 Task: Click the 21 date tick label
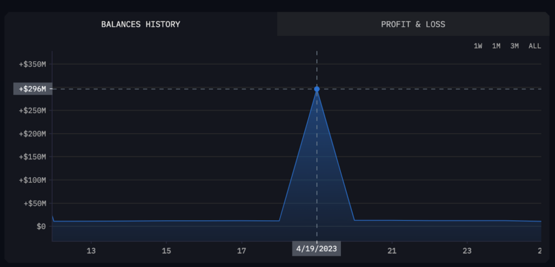pos(392,251)
